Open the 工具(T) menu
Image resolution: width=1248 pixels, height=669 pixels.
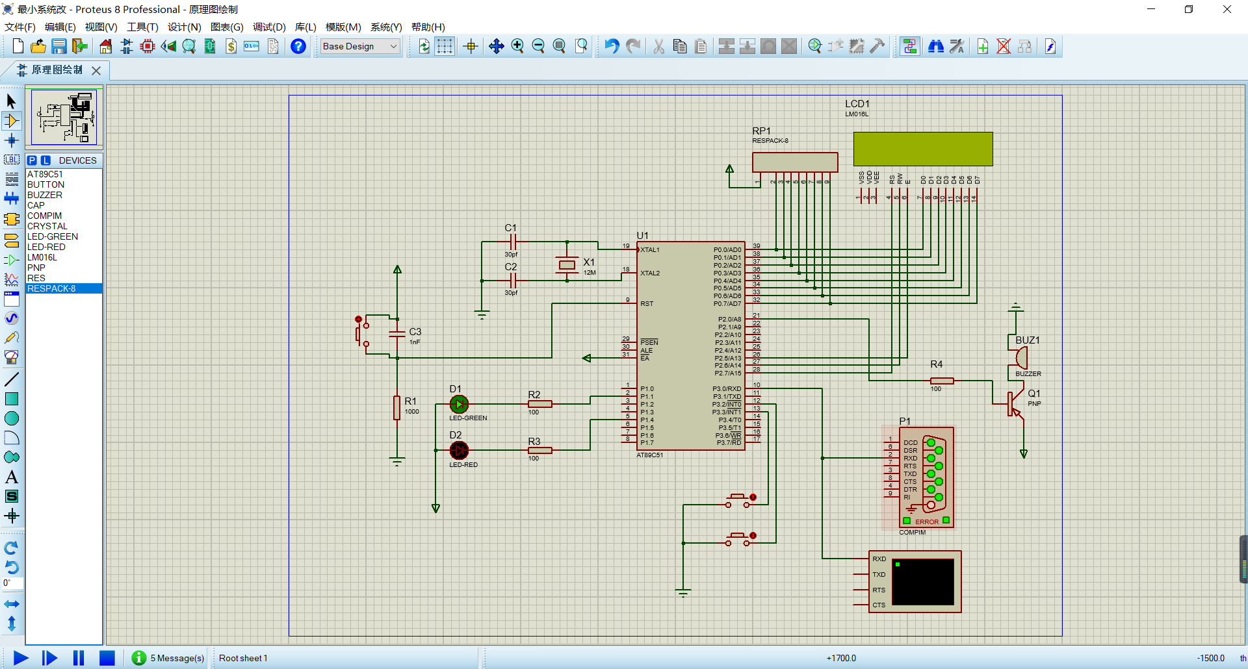point(142,27)
